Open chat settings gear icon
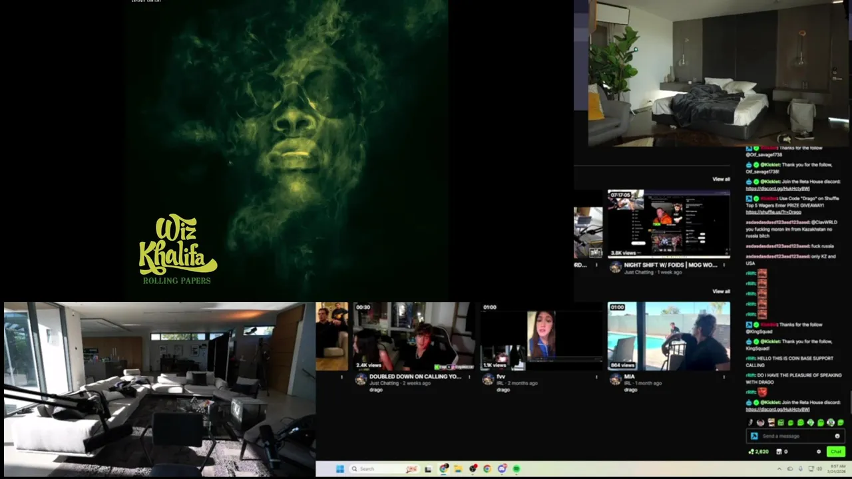This screenshot has width=852, height=479. pos(819,452)
